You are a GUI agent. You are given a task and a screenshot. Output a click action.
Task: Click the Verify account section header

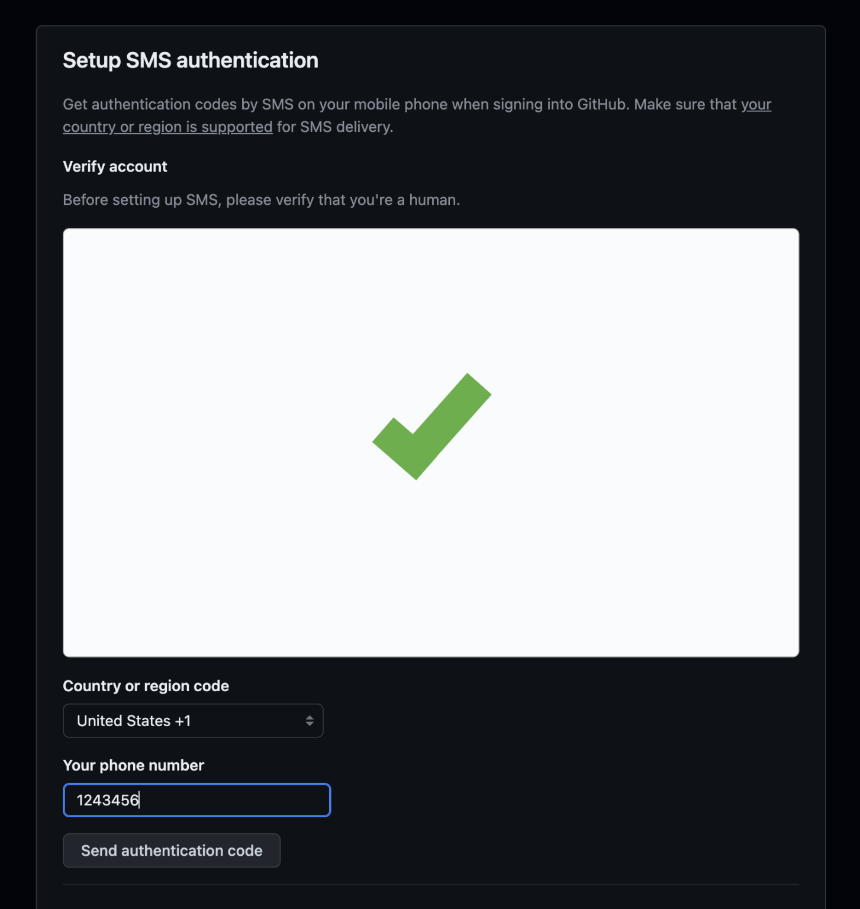[x=115, y=166]
